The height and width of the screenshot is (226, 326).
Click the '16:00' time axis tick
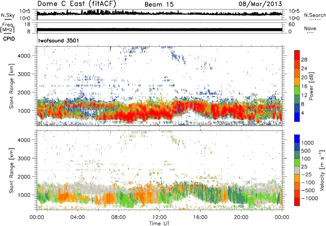point(200,217)
